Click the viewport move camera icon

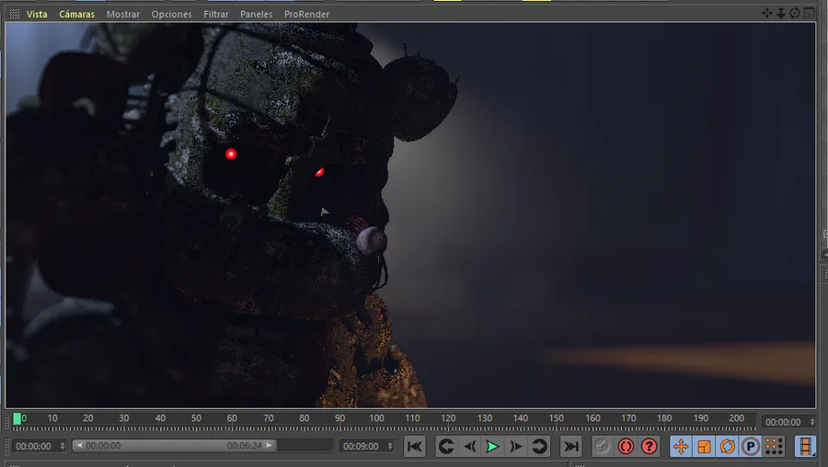pos(766,13)
